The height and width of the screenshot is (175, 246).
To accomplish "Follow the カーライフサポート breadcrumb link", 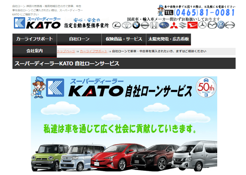I will click(x=94, y=51).
